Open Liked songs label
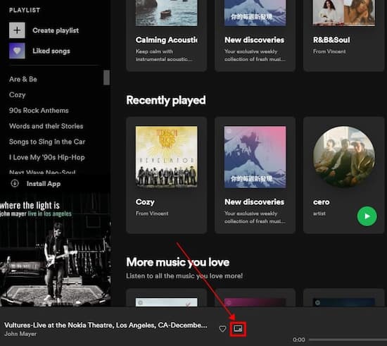 coord(51,51)
